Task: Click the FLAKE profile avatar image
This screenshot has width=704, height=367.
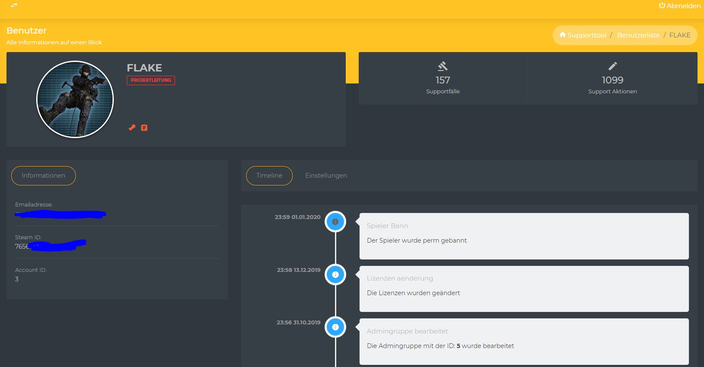Action: (x=75, y=99)
